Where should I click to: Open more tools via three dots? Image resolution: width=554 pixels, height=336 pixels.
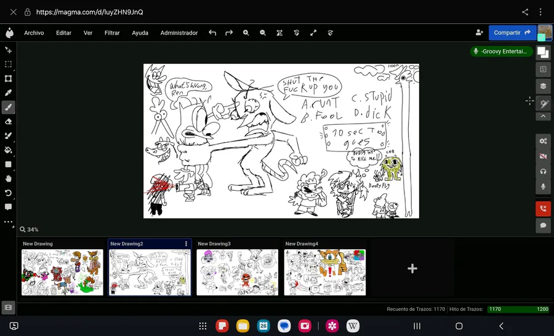pyautogui.click(x=8, y=222)
